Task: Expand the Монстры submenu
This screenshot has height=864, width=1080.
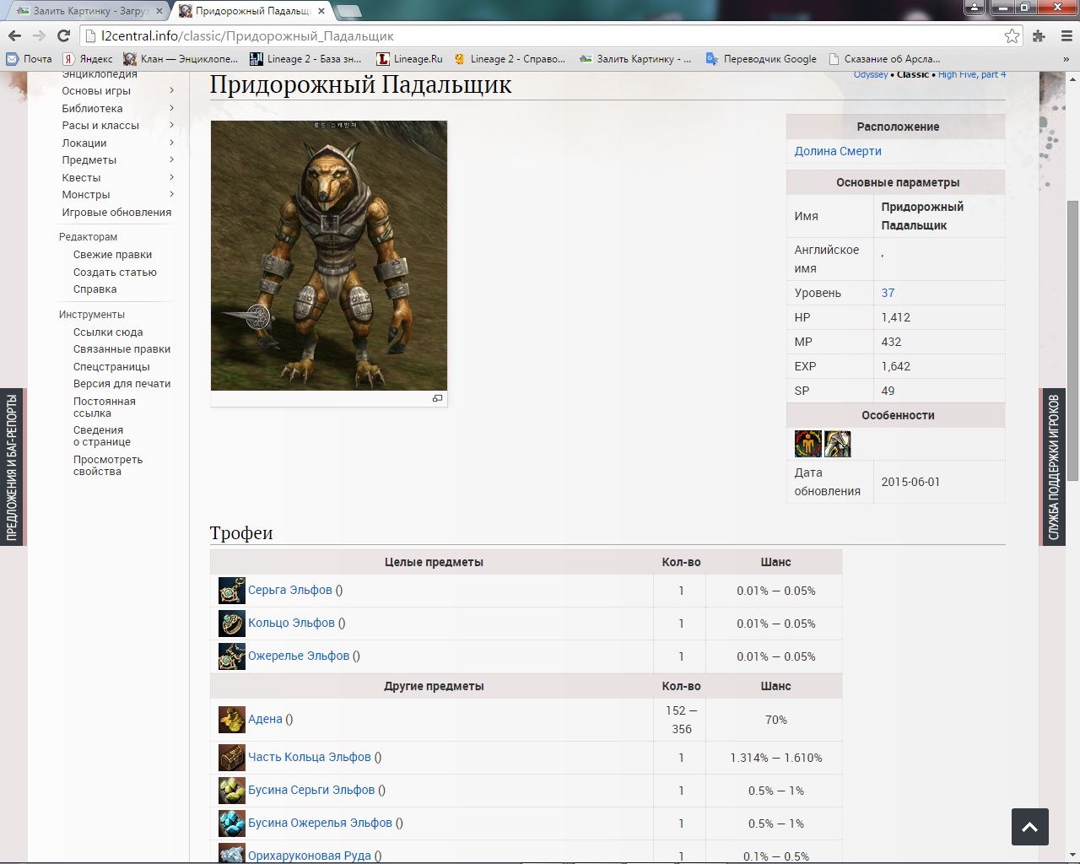Action: [x=171, y=194]
